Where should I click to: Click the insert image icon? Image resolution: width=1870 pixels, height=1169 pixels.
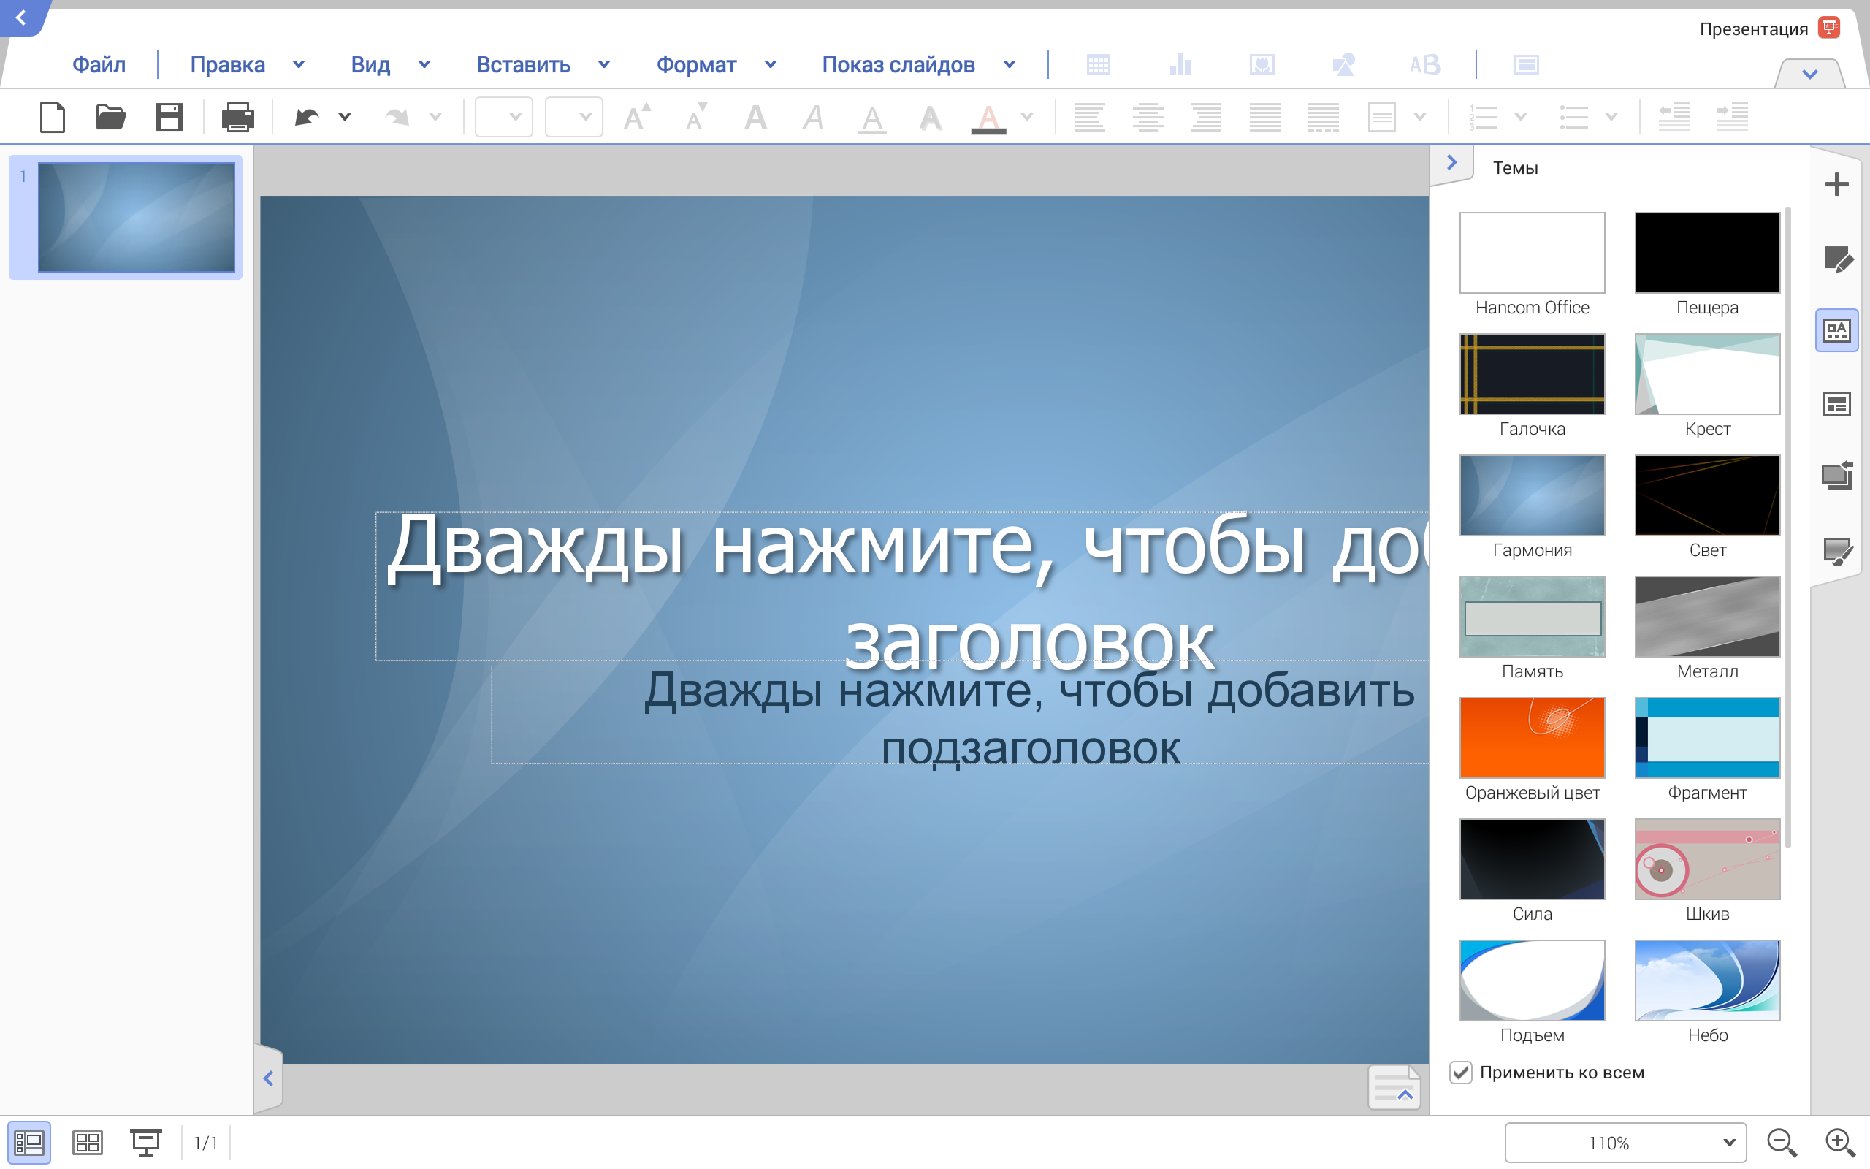[x=1262, y=65]
